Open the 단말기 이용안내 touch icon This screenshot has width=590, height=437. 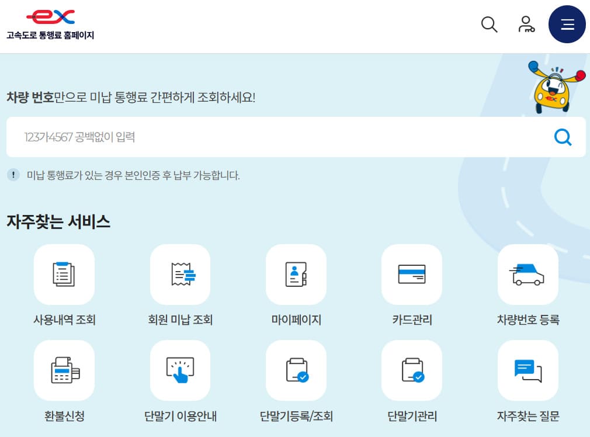180,370
